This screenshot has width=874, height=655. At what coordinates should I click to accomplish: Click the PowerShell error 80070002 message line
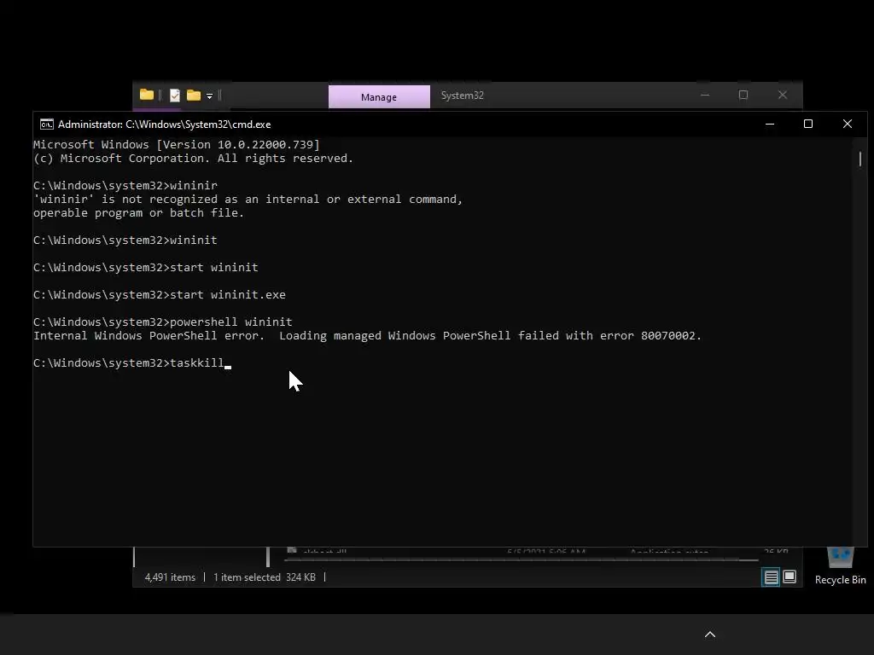tap(367, 336)
